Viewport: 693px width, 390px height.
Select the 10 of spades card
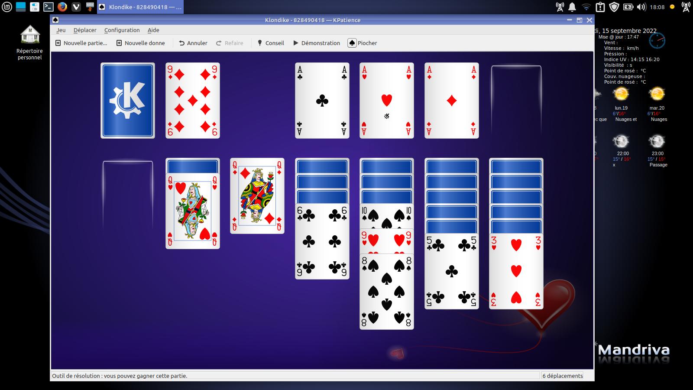(x=387, y=215)
